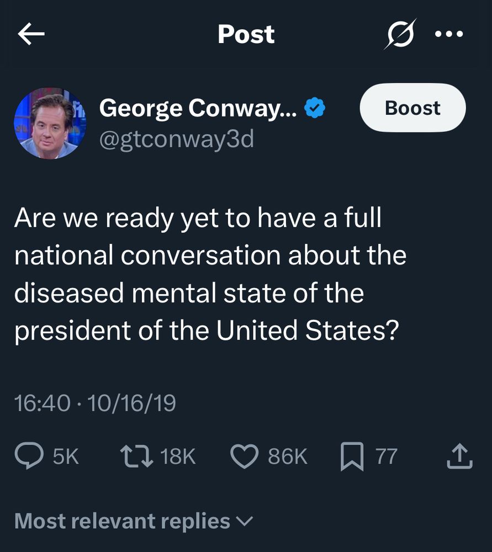The width and height of the screenshot is (492, 552).
Task: Open the share upload icon
Action: [459, 457]
